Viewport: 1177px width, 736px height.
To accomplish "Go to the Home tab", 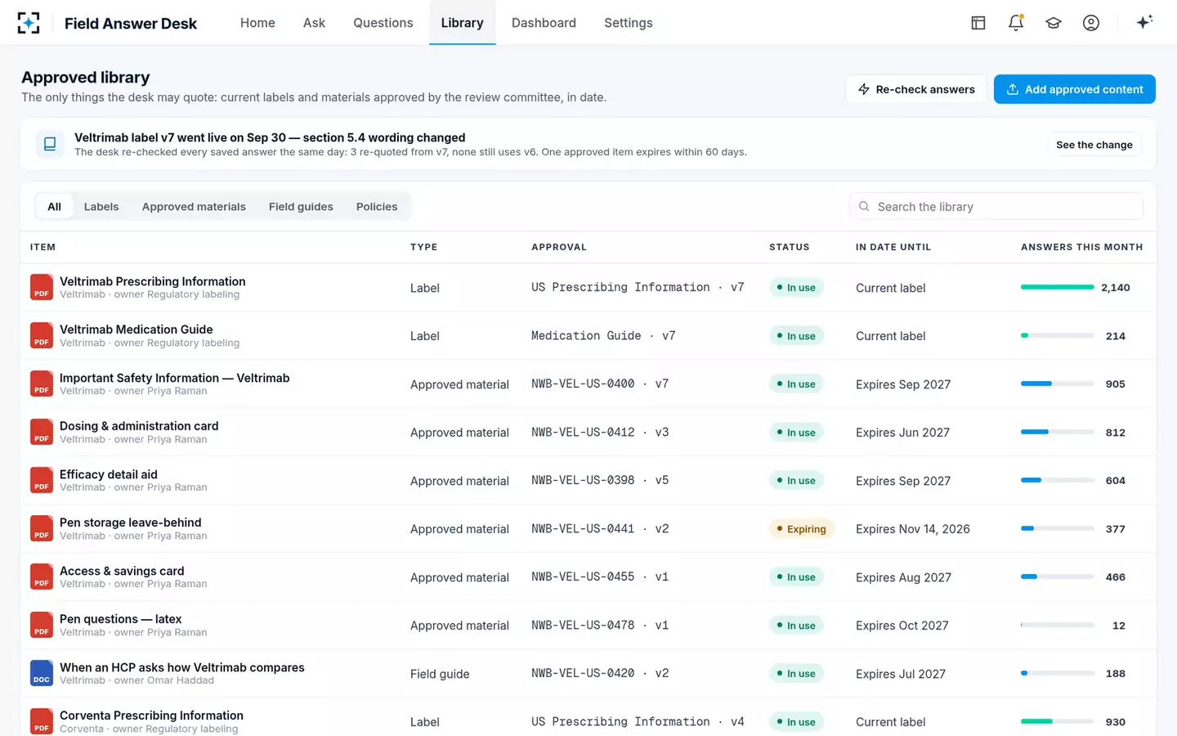I will pos(257,23).
